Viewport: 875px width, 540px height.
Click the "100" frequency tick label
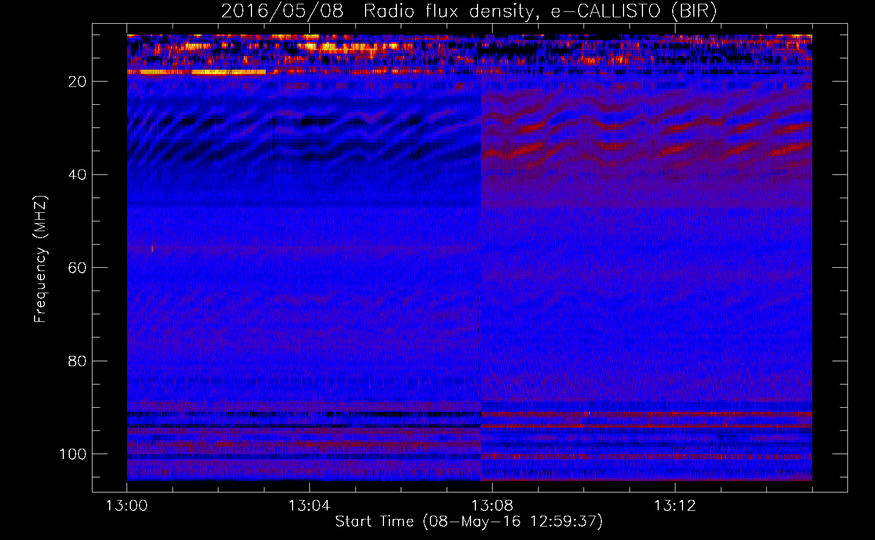click(x=73, y=454)
